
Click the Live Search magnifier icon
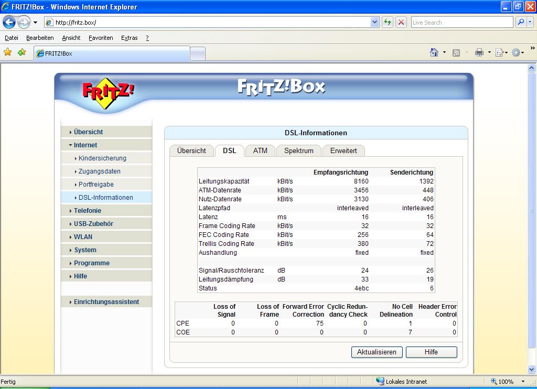pos(521,22)
